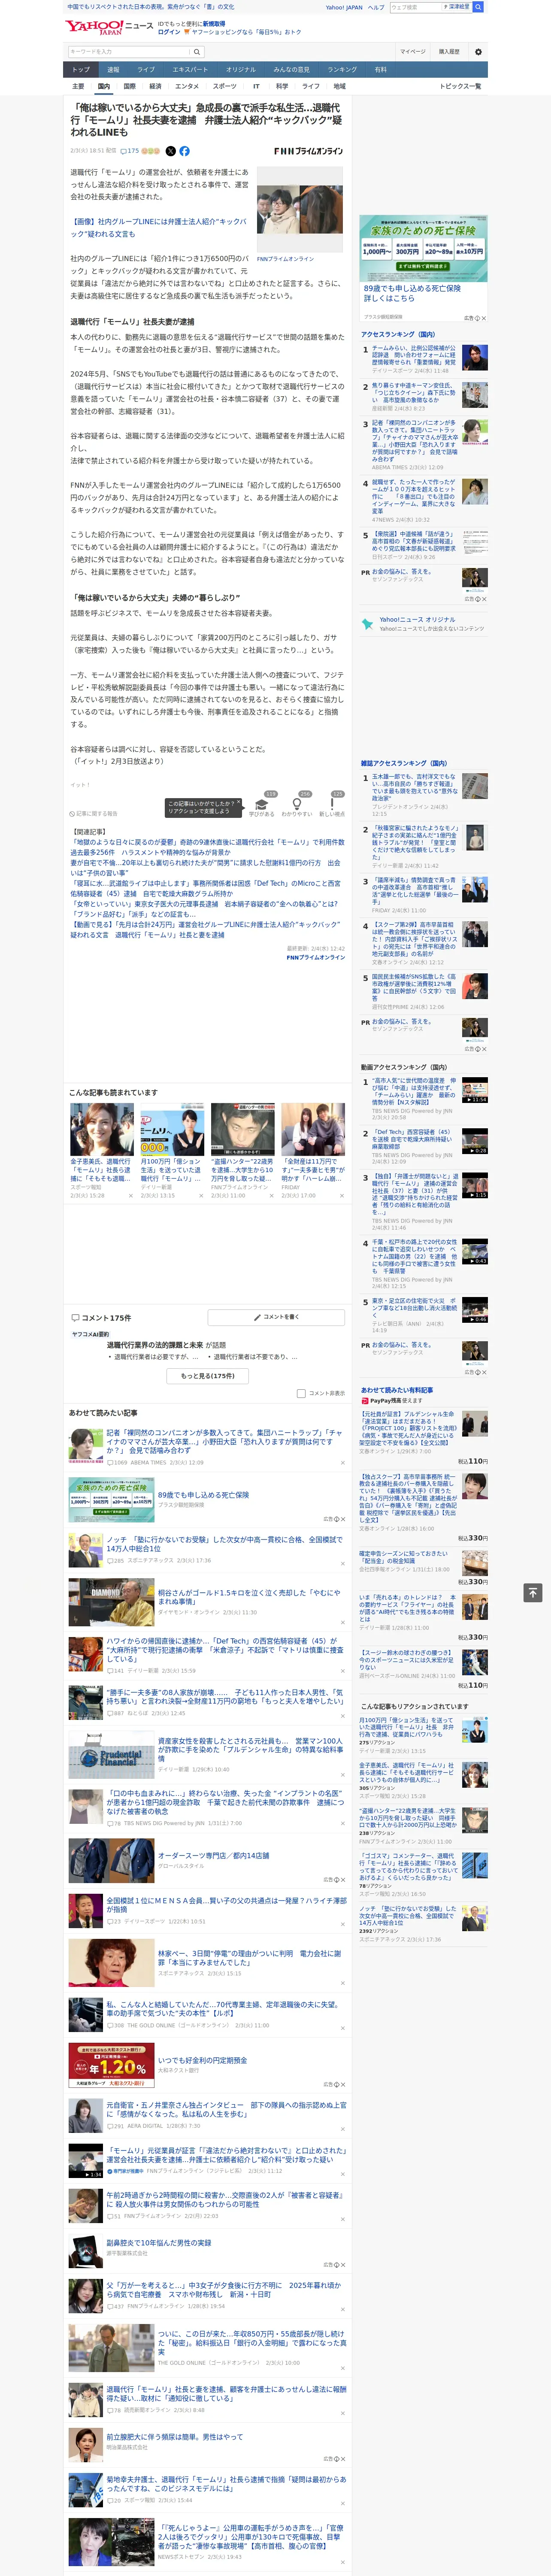The image size is (551, 2576).
Task: Select the 経済 category
Action: (155, 87)
